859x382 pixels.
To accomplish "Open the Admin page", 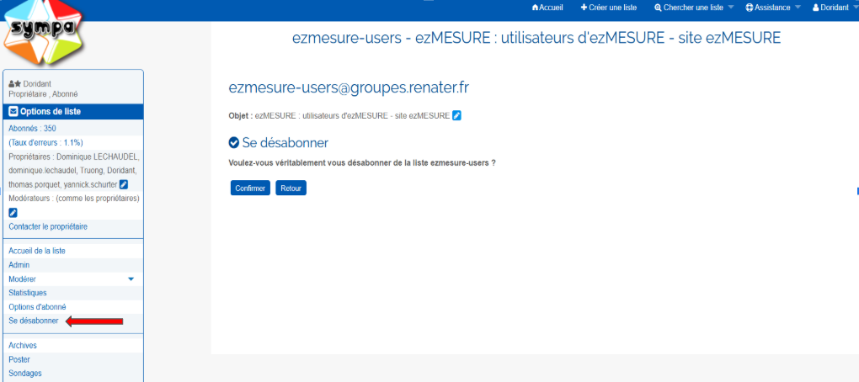I will [19, 265].
